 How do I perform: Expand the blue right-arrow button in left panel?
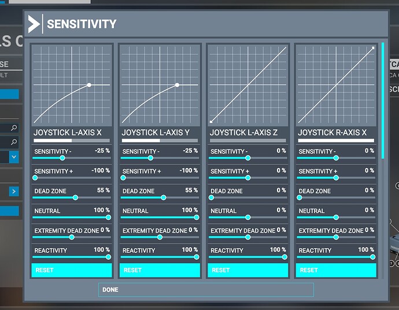(14, 191)
